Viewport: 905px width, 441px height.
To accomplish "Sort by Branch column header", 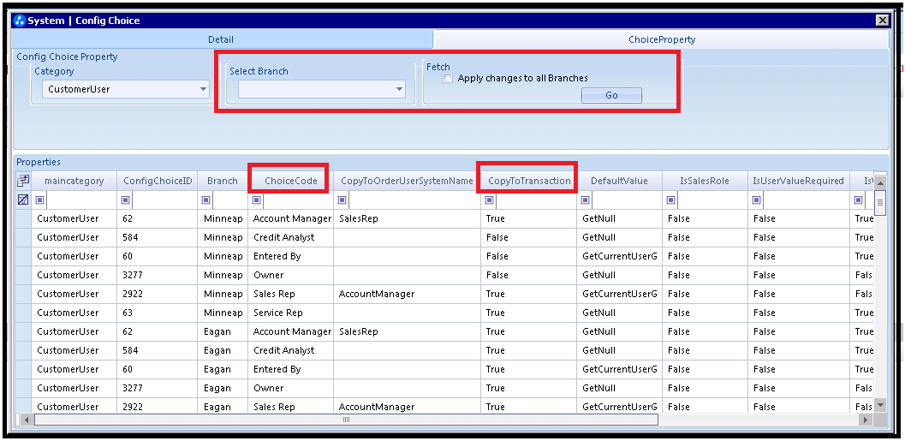I will tap(223, 181).
